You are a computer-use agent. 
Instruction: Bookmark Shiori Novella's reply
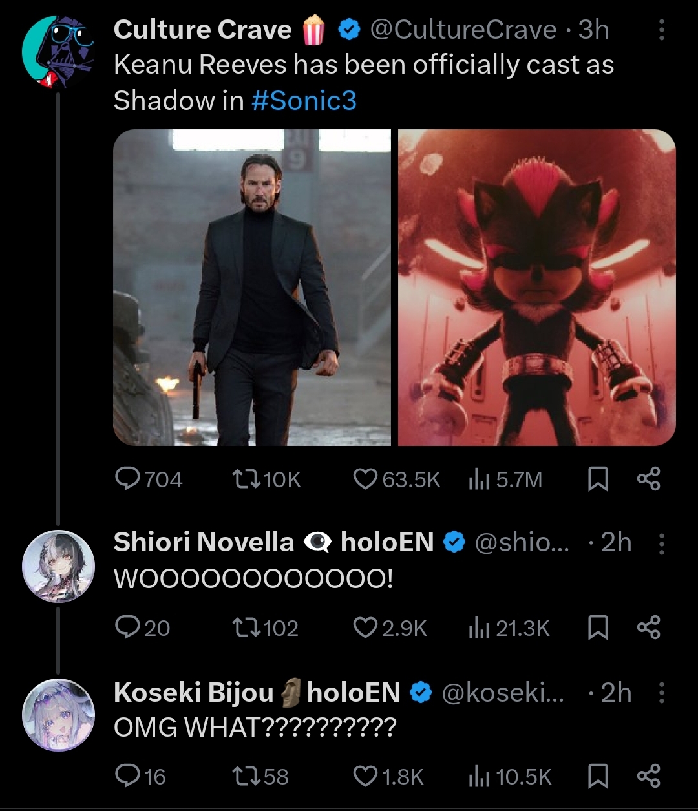[x=598, y=628]
